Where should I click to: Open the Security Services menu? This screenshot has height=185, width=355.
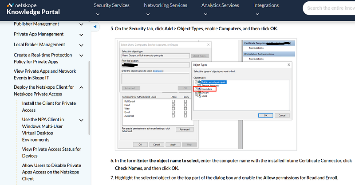(x=111, y=5)
